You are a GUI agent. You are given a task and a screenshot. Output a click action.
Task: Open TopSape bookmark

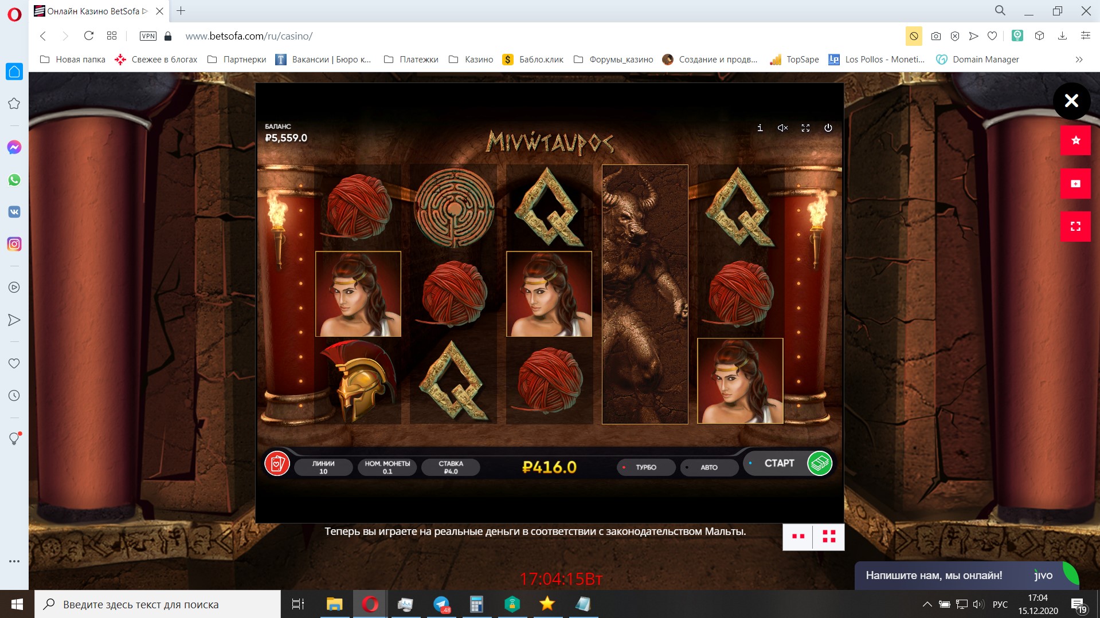pos(794,60)
